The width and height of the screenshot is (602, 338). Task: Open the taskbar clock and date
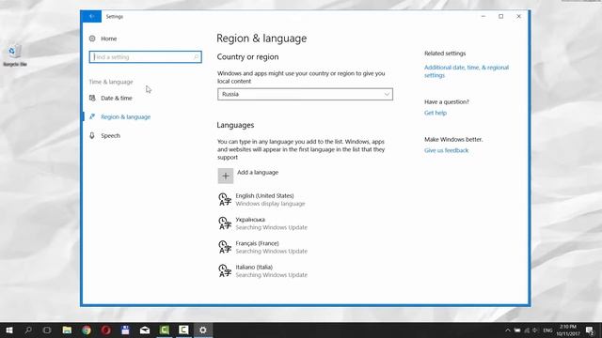[568, 330]
